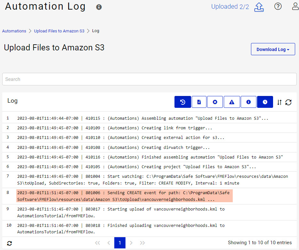Select log row 4 Creating dirwatch trigger
This screenshot has height=250, width=299.
(x=149, y=147)
